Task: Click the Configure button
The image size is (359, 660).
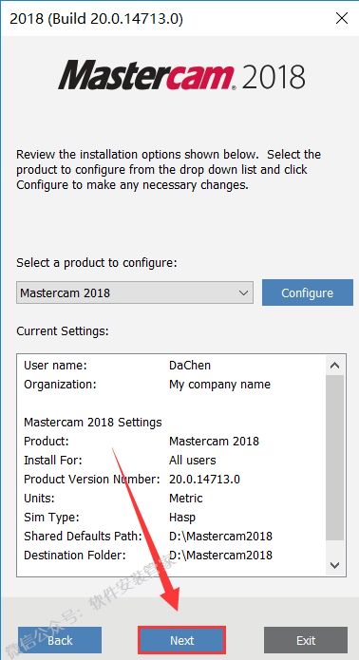Action: tap(307, 292)
